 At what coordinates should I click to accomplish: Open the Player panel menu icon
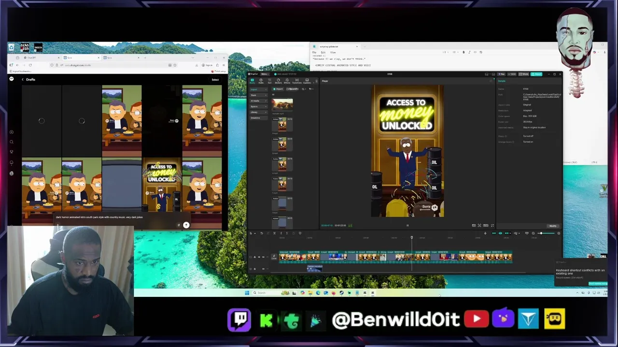click(x=491, y=81)
